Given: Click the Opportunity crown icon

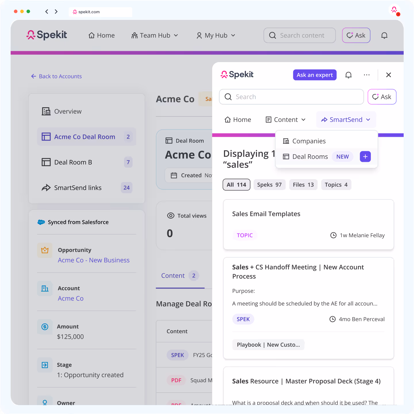Looking at the screenshot, I should pyautogui.click(x=45, y=250).
